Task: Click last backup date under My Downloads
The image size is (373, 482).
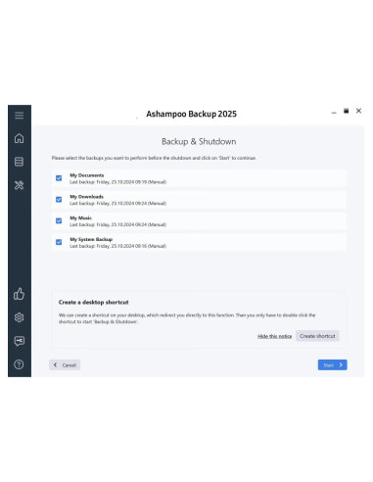Action: click(117, 203)
